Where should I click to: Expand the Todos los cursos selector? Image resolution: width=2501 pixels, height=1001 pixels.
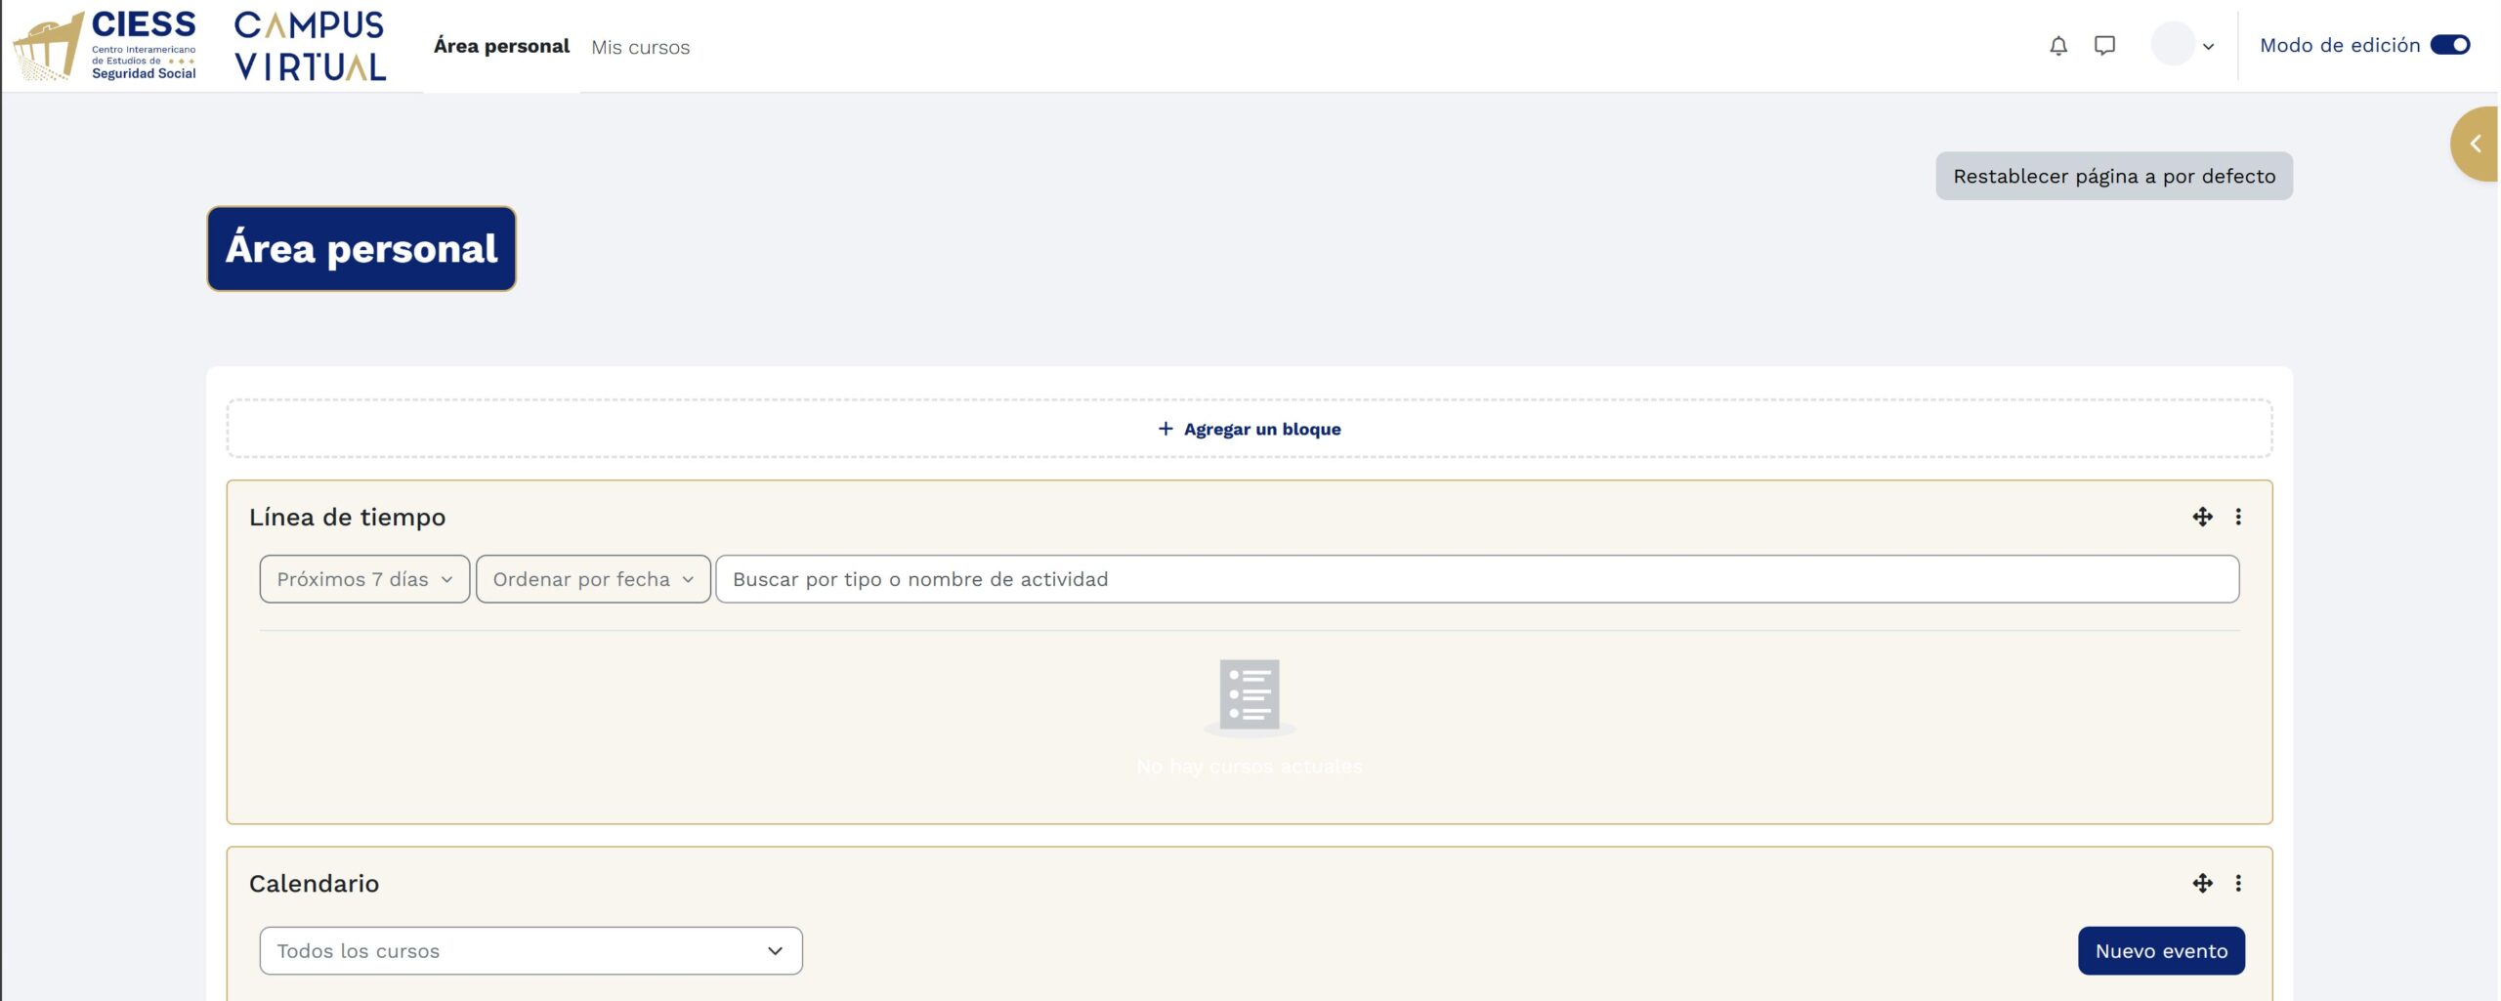coord(530,951)
